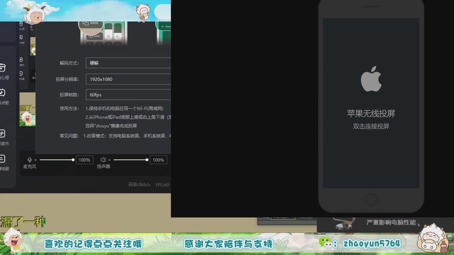Click the 严重影响电脑性能 warning text

[x=391, y=222]
